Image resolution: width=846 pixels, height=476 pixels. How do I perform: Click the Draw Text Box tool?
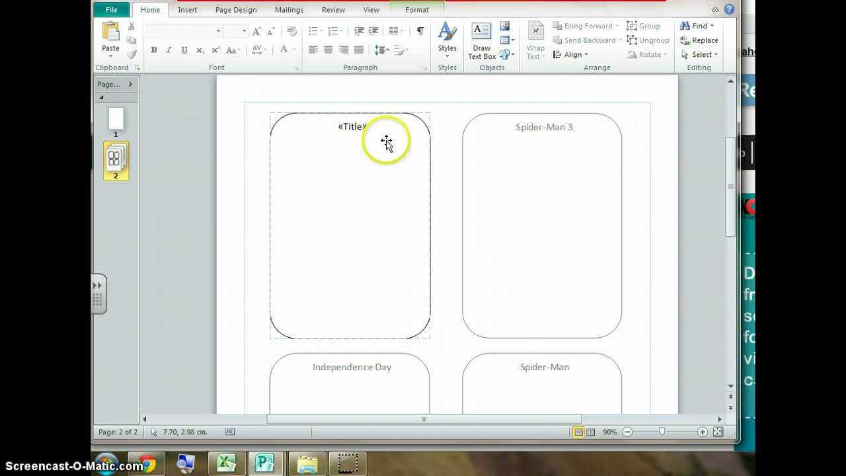click(482, 41)
